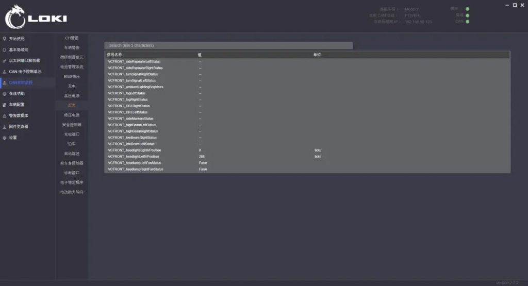Click the 固件更新器 download icon
This screenshot has height=286, width=528.
tap(4, 127)
